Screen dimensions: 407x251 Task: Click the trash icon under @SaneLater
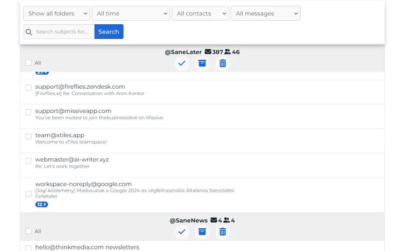pyautogui.click(x=222, y=63)
